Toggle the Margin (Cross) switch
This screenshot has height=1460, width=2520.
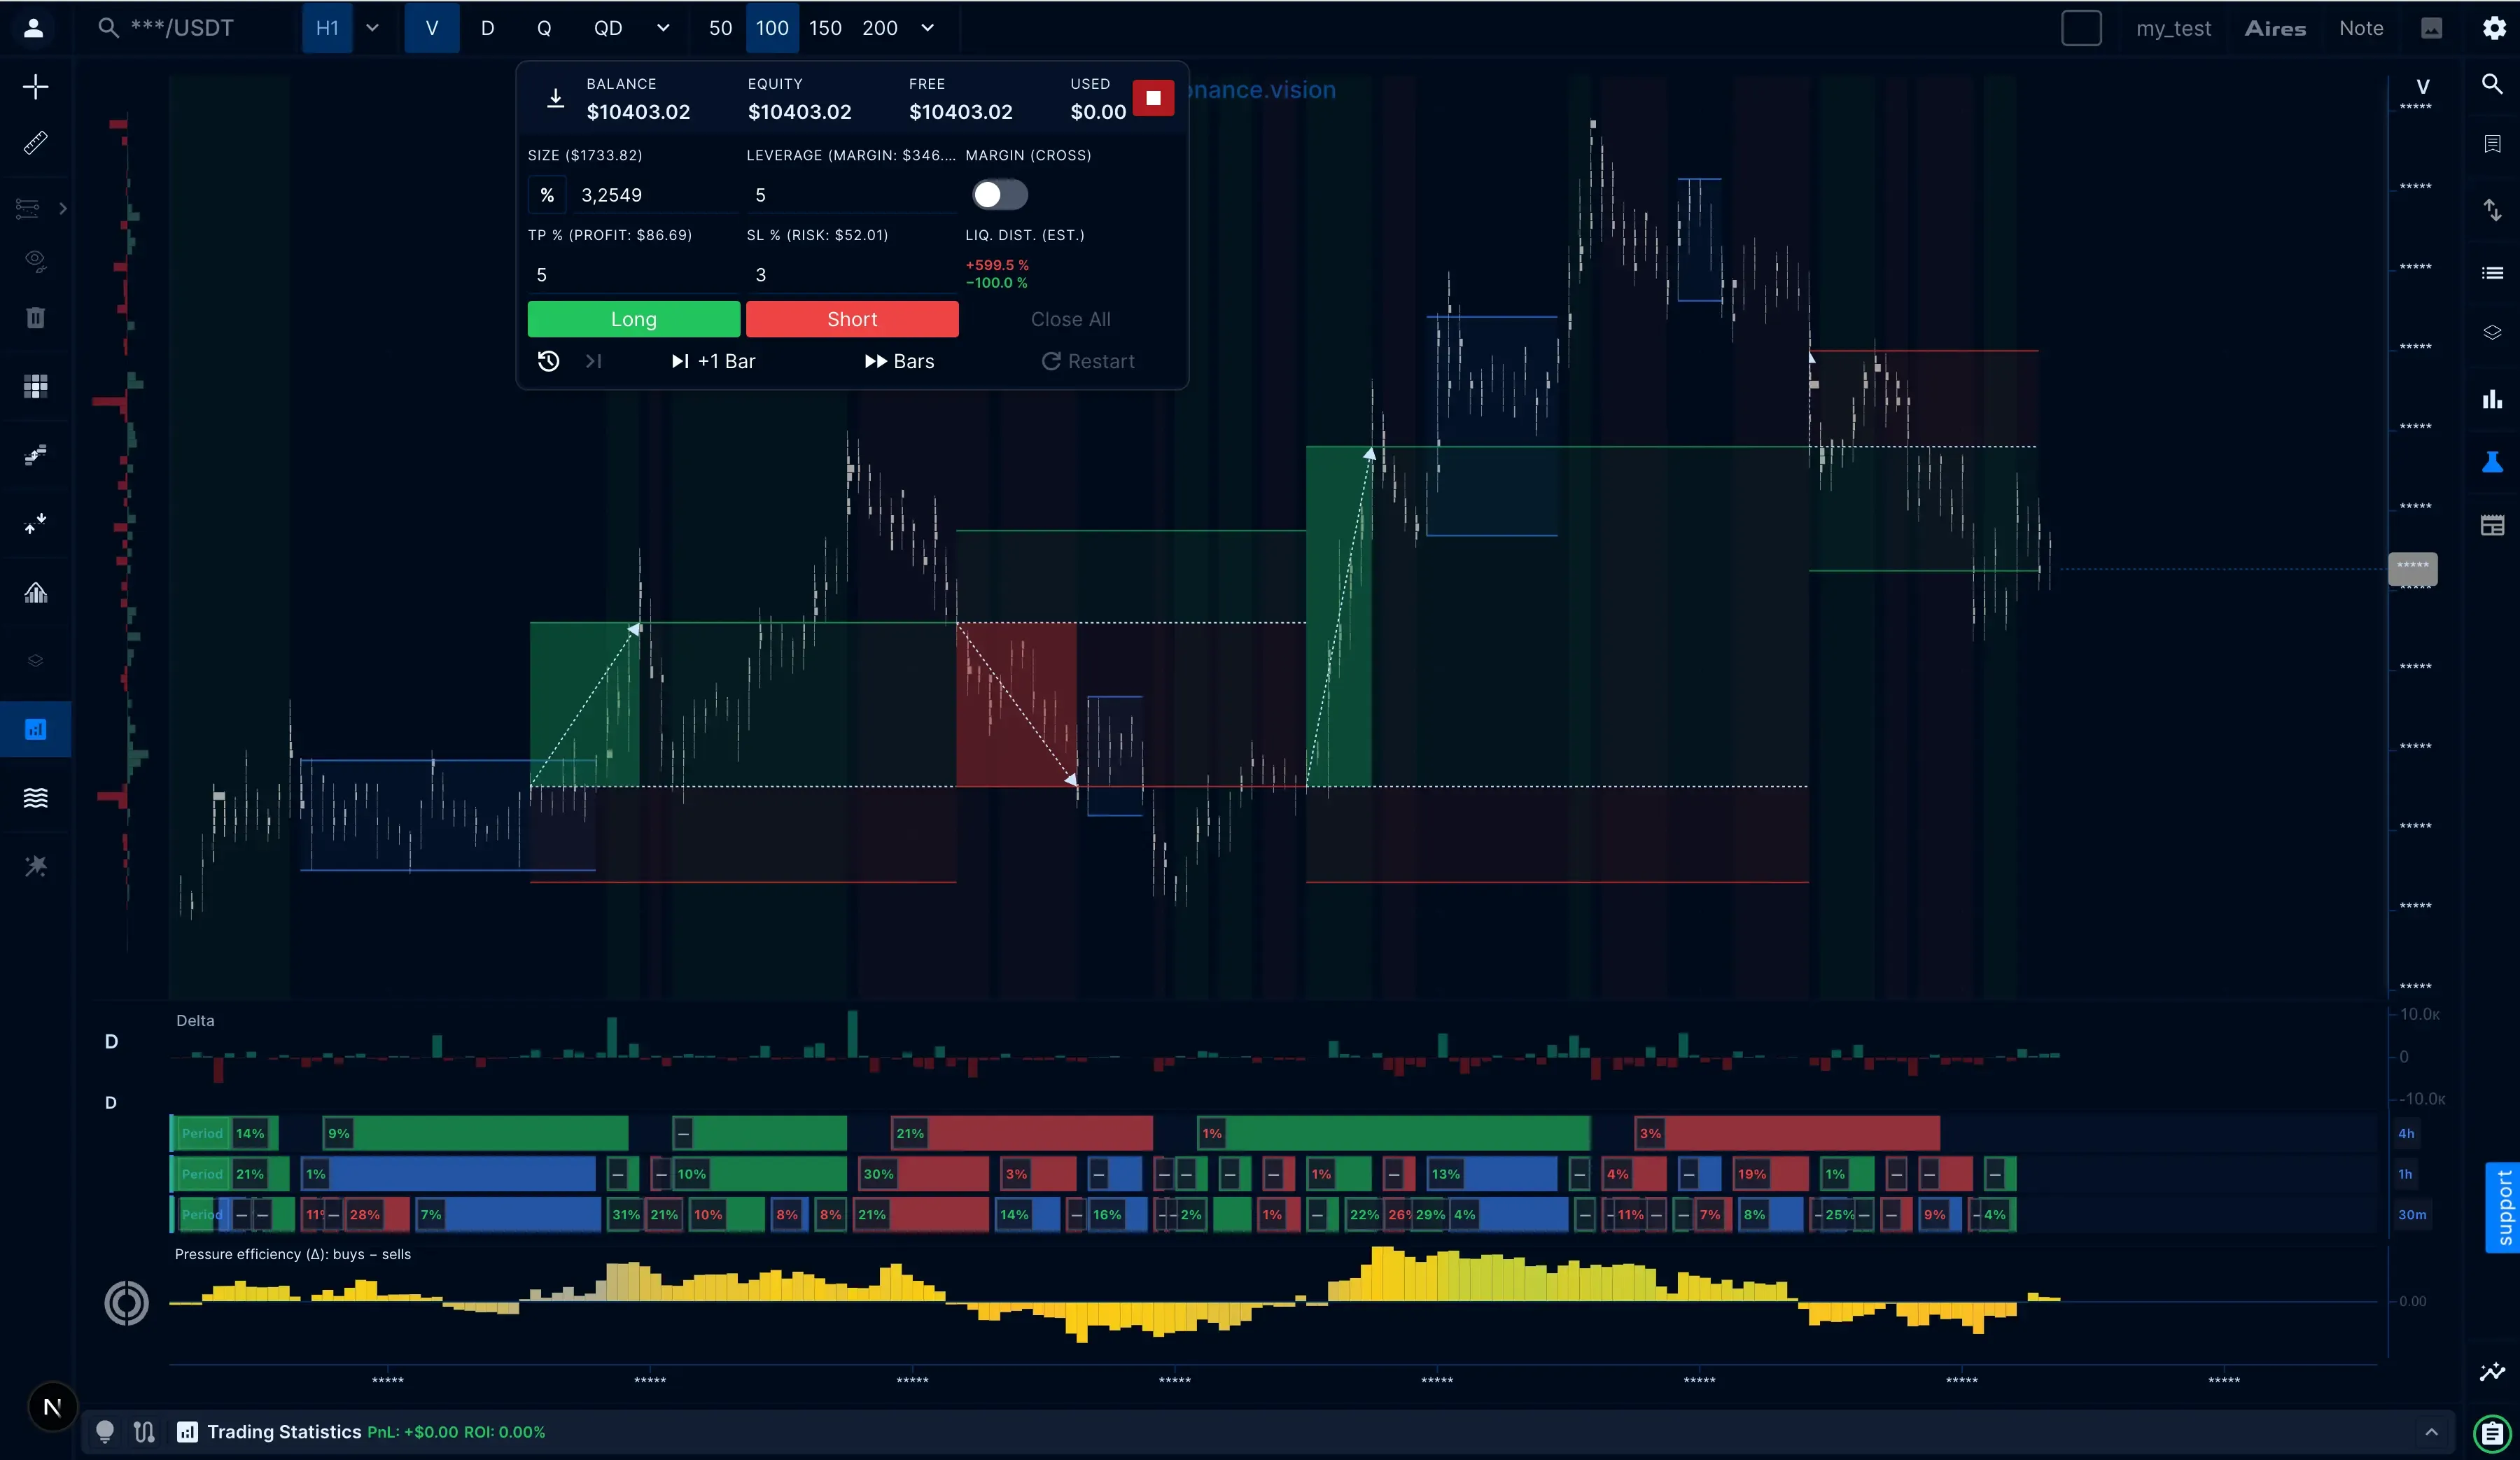pyautogui.click(x=999, y=195)
